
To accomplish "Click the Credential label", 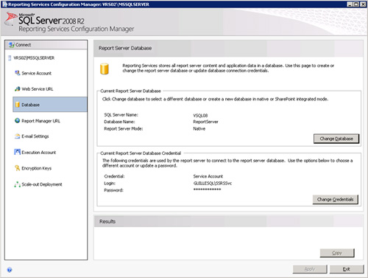I will (114, 176).
